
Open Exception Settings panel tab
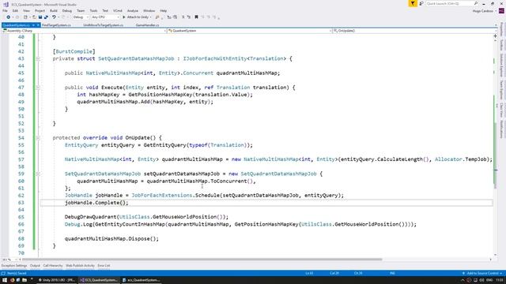[x=14, y=266]
